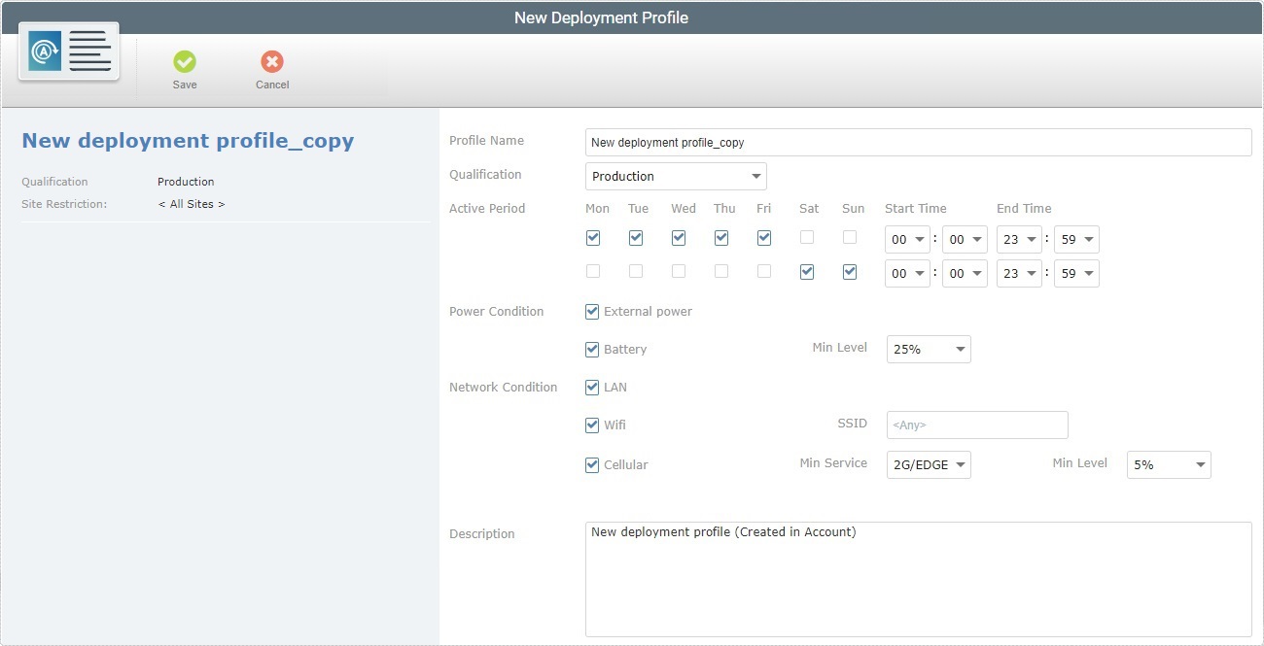Open the Battery Min Level 25% dropdown
Image resolution: width=1264 pixels, height=646 pixels.
click(928, 349)
